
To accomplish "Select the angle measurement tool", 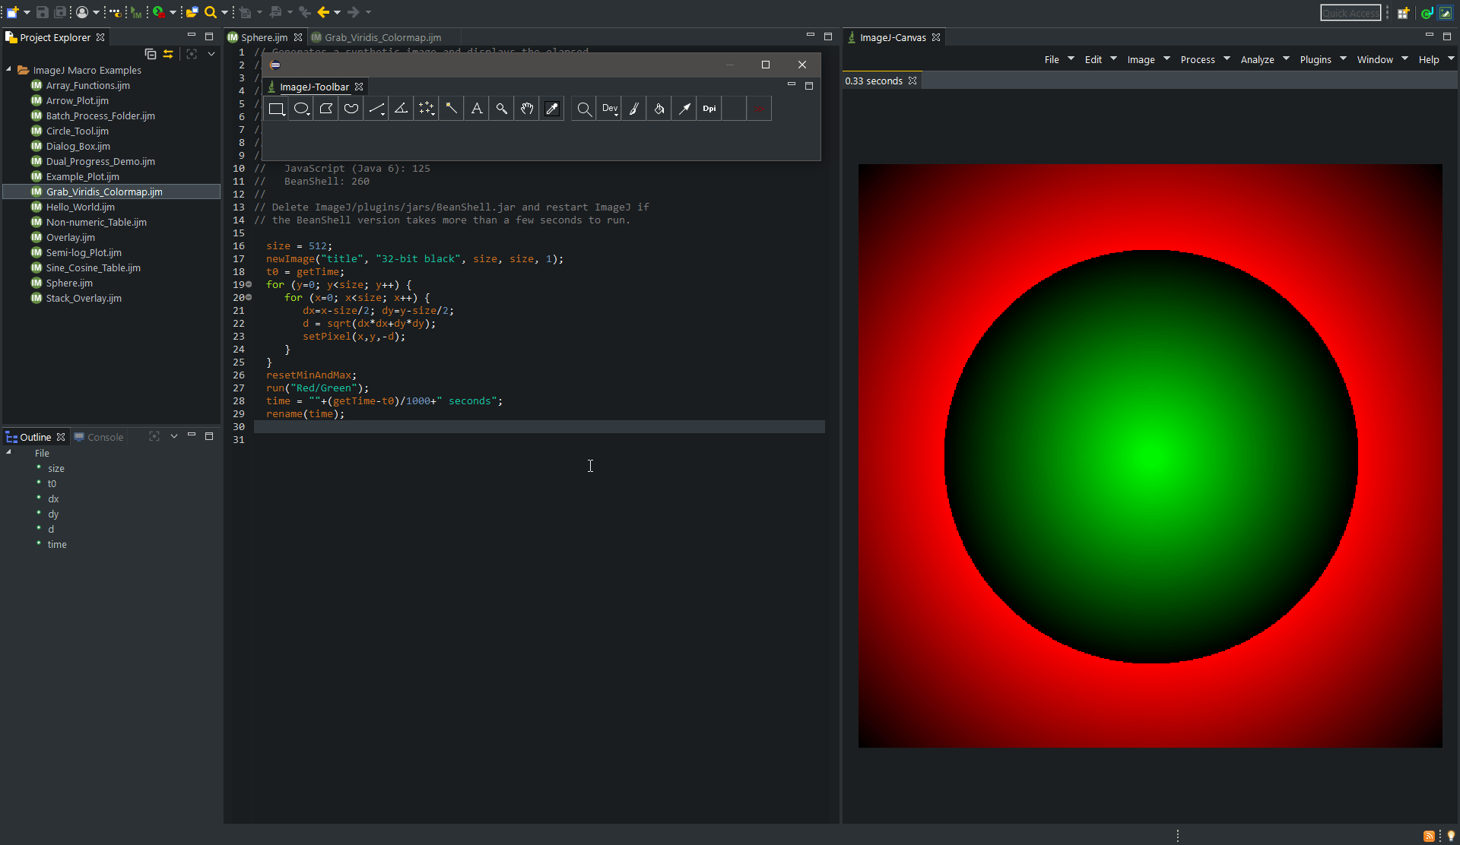I will pos(401,108).
